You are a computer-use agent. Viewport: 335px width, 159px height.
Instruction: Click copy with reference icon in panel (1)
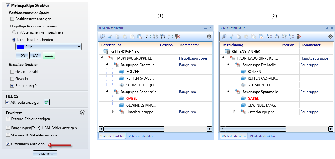tap(132, 37)
